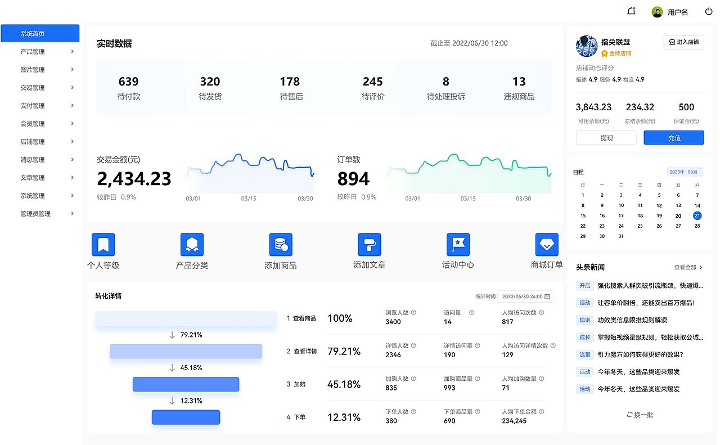Screen dimensions: 720x445
Task: Click the power logout icon
Action: pyautogui.click(x=709, y=11)
